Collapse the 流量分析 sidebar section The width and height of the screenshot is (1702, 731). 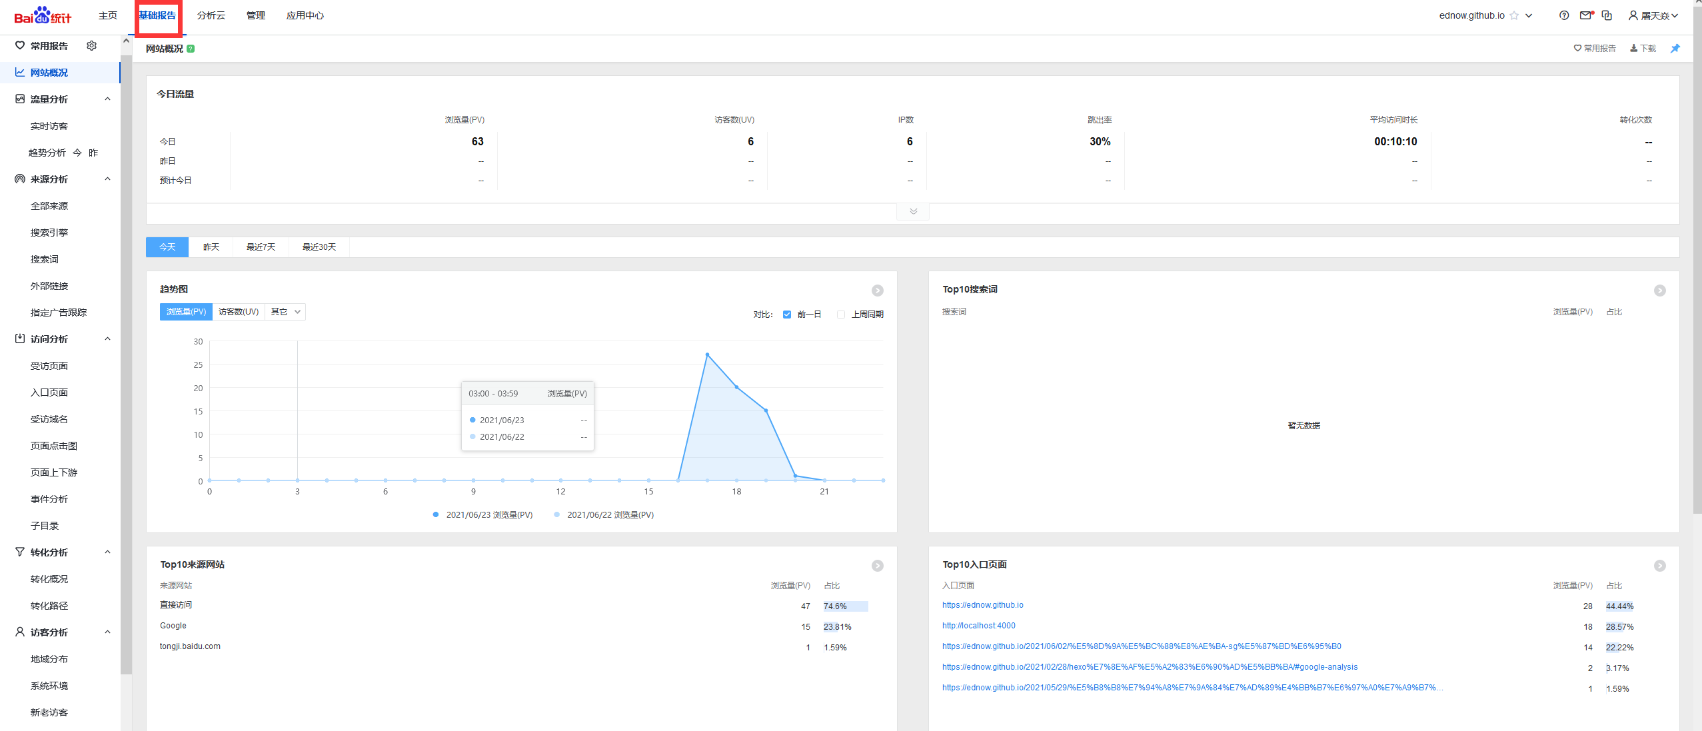[107, 99]
